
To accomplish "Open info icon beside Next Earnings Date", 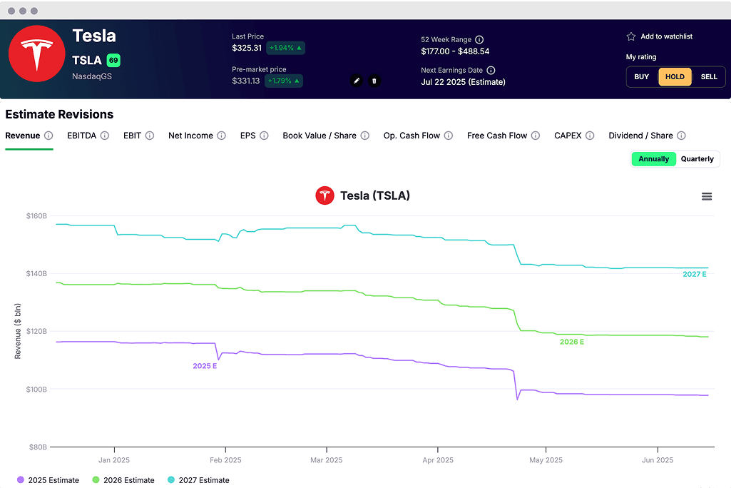I will [x=491, y=71].
